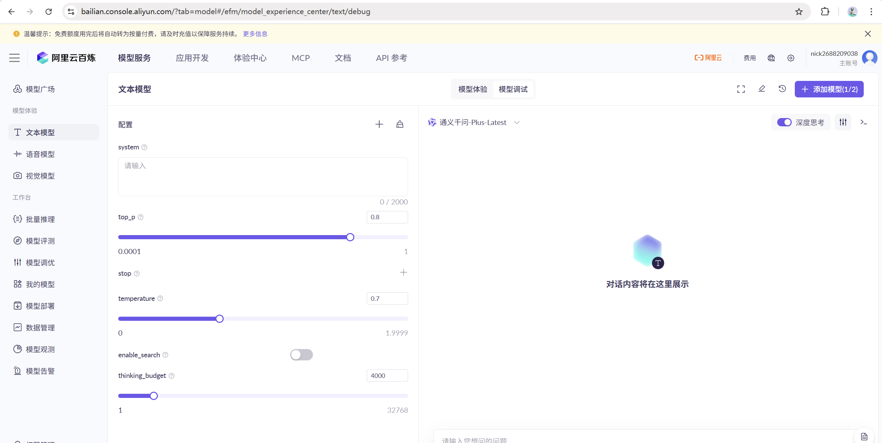Collapse the left sidebar hamburger menu
The width and height of the screenshot is (882, 443).
click(14, 58)
